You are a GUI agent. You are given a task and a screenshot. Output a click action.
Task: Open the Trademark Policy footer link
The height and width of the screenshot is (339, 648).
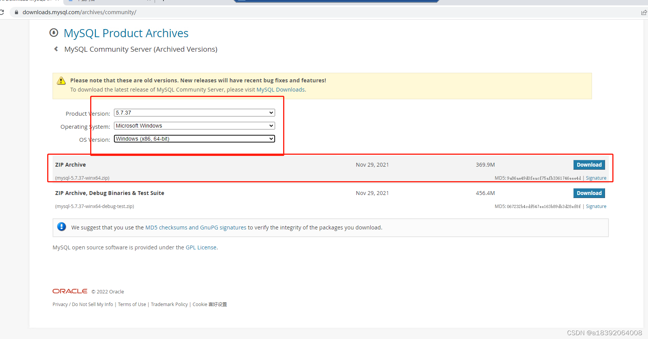[x=169, y=305]
